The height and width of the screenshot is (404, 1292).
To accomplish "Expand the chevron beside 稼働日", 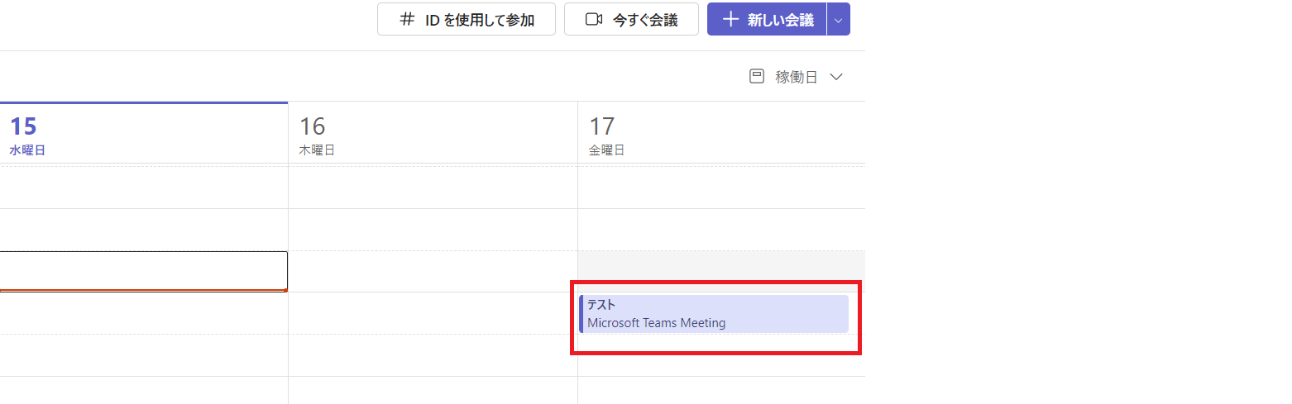I will click(x=835, y=77).
